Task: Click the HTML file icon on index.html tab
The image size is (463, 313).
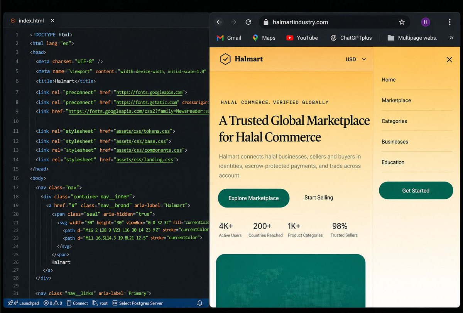Action: [13, 21]
